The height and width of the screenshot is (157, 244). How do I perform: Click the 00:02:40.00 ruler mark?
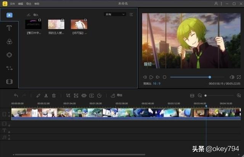(x=148, y=103)
